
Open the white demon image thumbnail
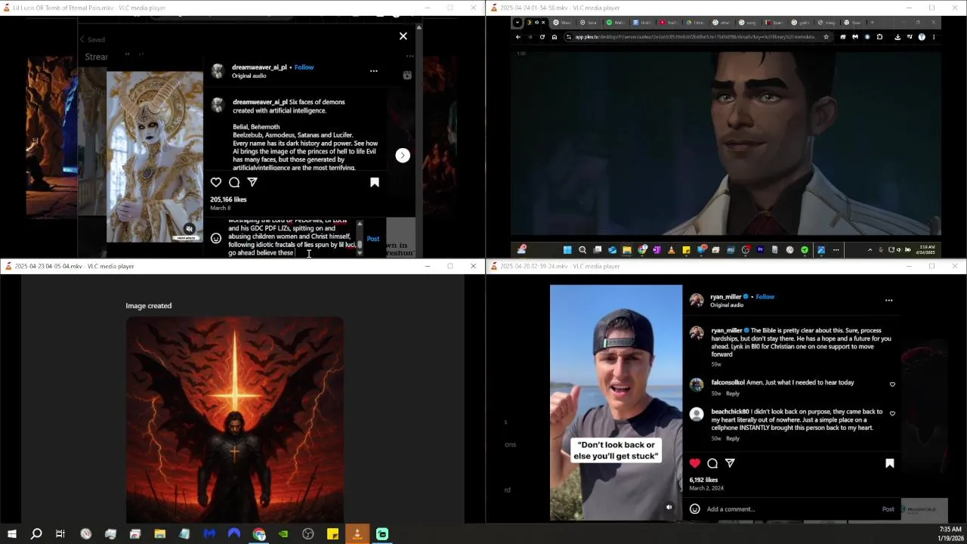[155, 156]
